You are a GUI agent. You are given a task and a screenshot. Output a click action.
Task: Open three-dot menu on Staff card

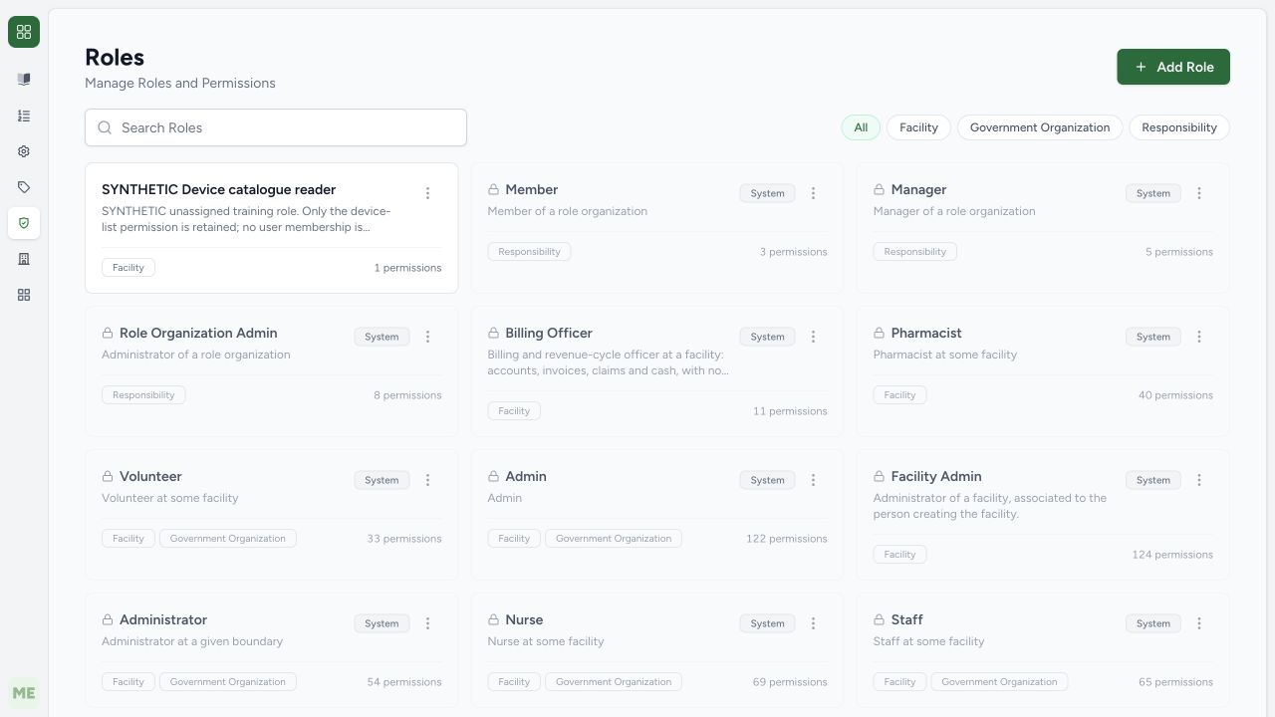point(1199,623)
